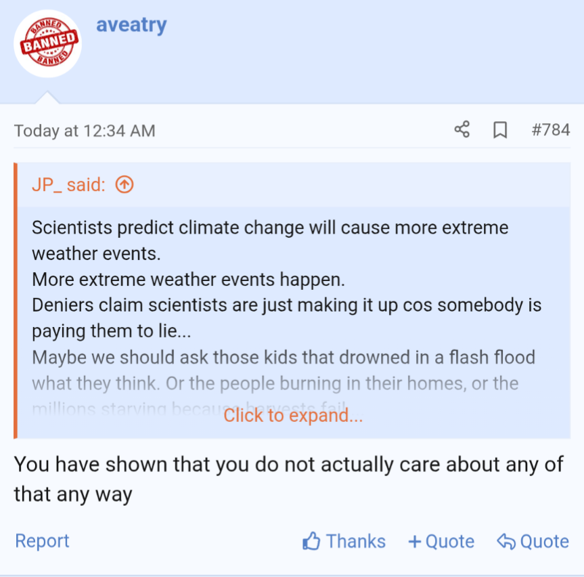
Task: Select the aveatry username
Action: 131,25
